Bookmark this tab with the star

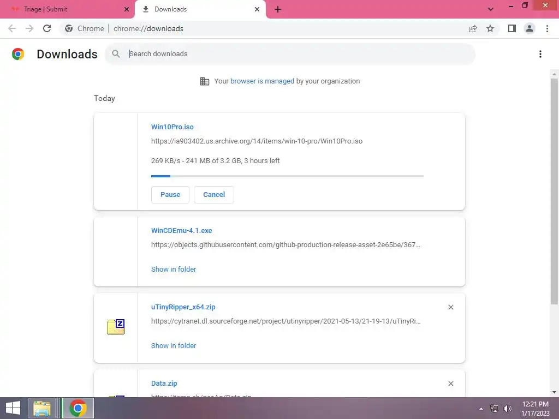[490, 28]
